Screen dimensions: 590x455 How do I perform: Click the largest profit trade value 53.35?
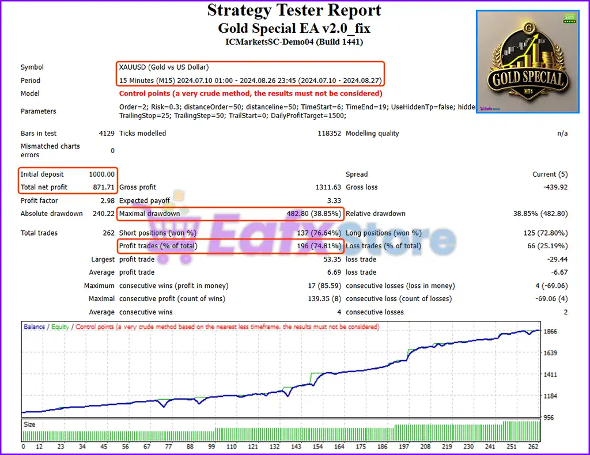click(332, 259)
